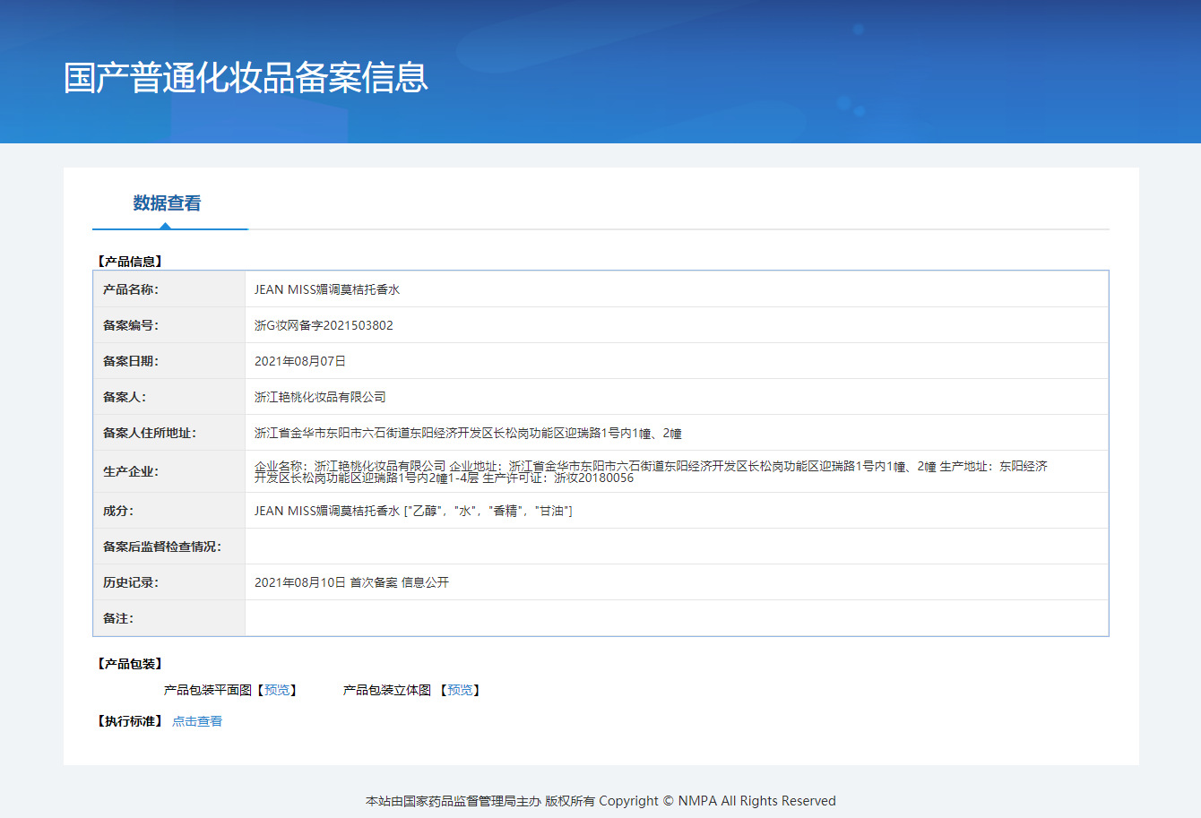Open the 点击查看 link for 执行标准

[197, 721]
